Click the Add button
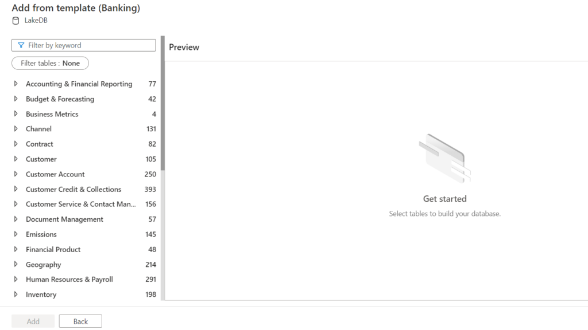 33,321
